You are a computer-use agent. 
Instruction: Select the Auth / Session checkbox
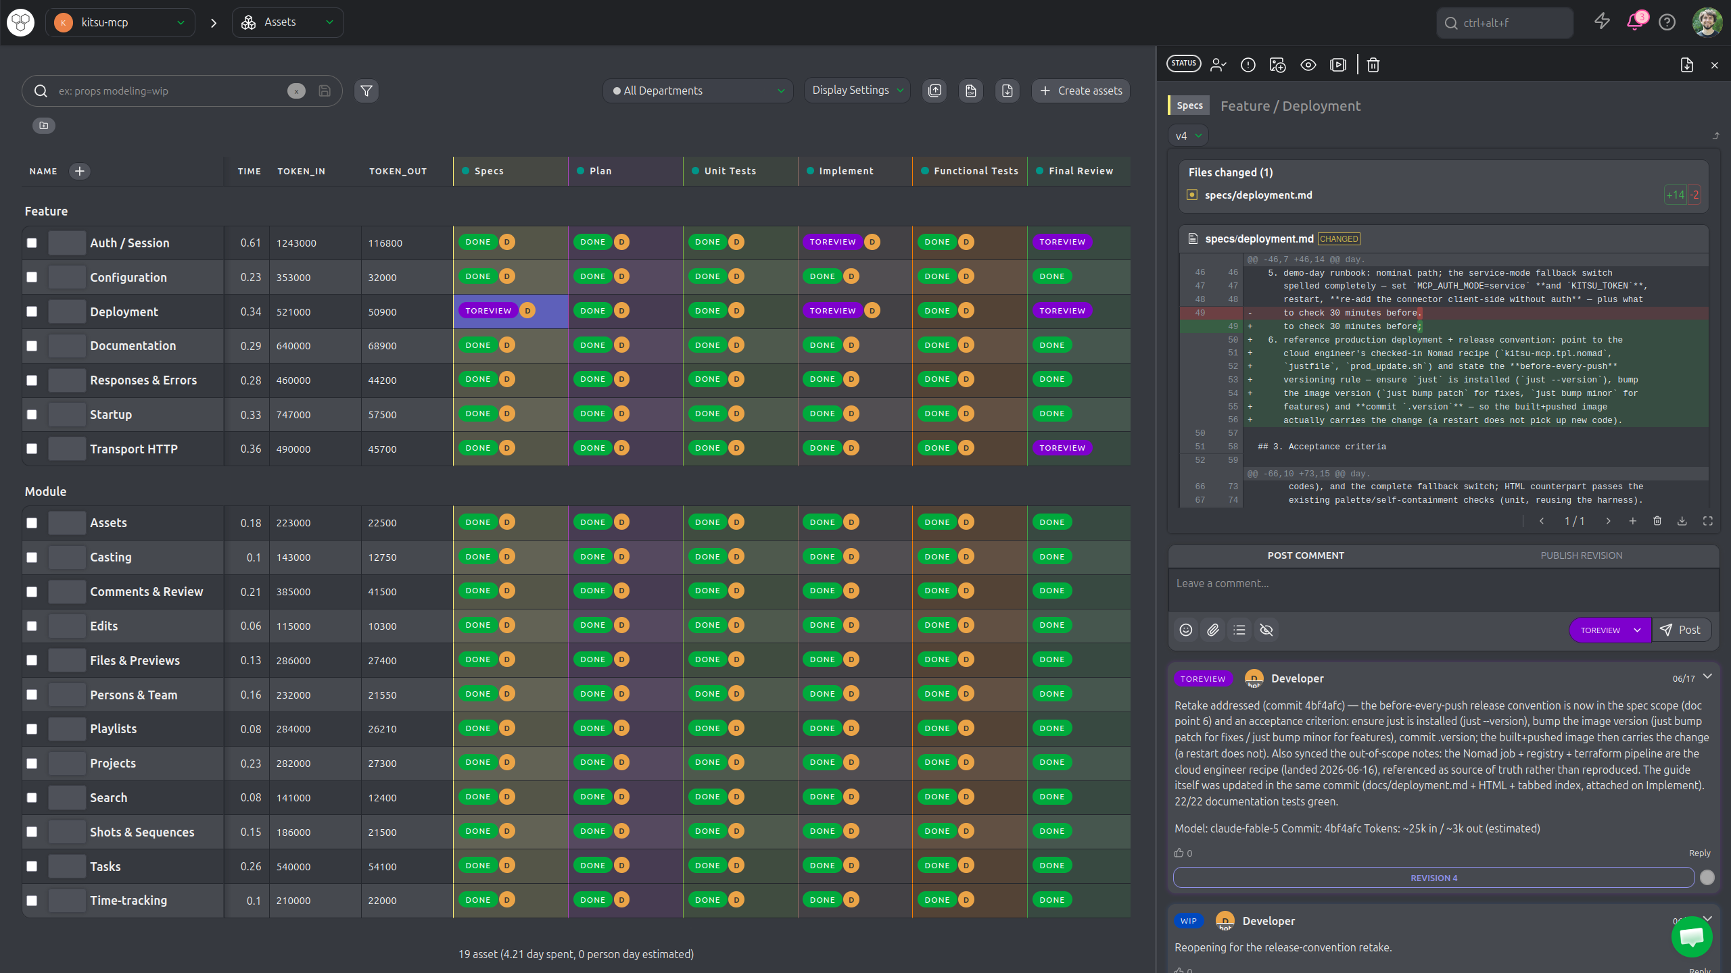coord(32,243)
